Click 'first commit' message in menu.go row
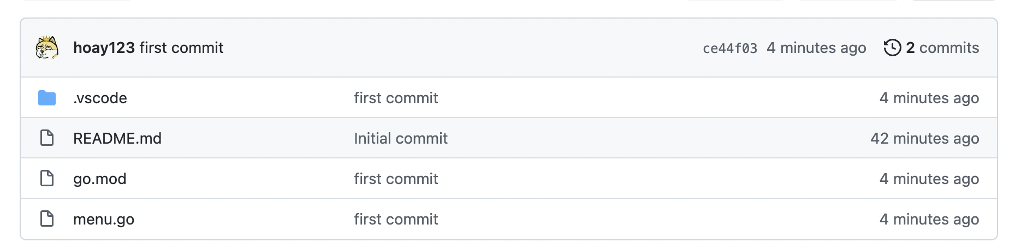This screenshot has width=1009, height=248. click(396, 220)
